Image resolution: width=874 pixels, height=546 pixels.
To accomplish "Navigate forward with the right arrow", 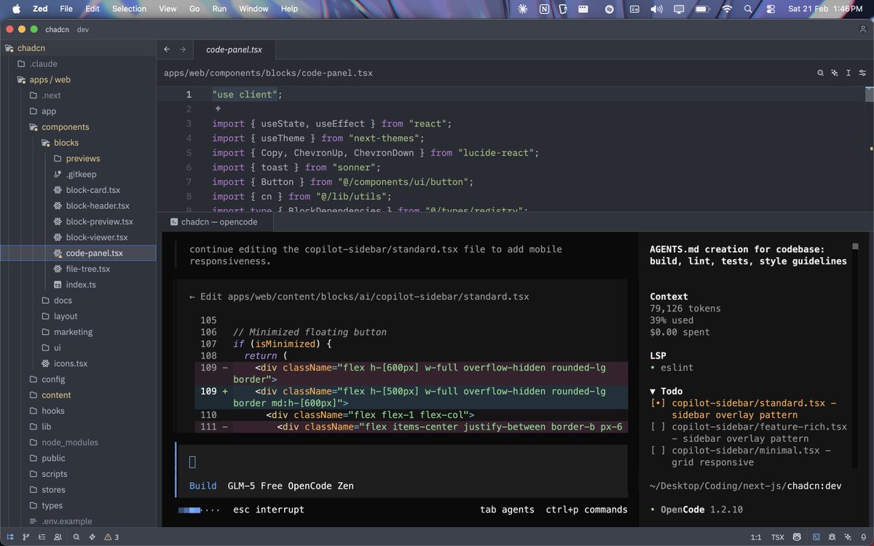I will pos(182,50).
